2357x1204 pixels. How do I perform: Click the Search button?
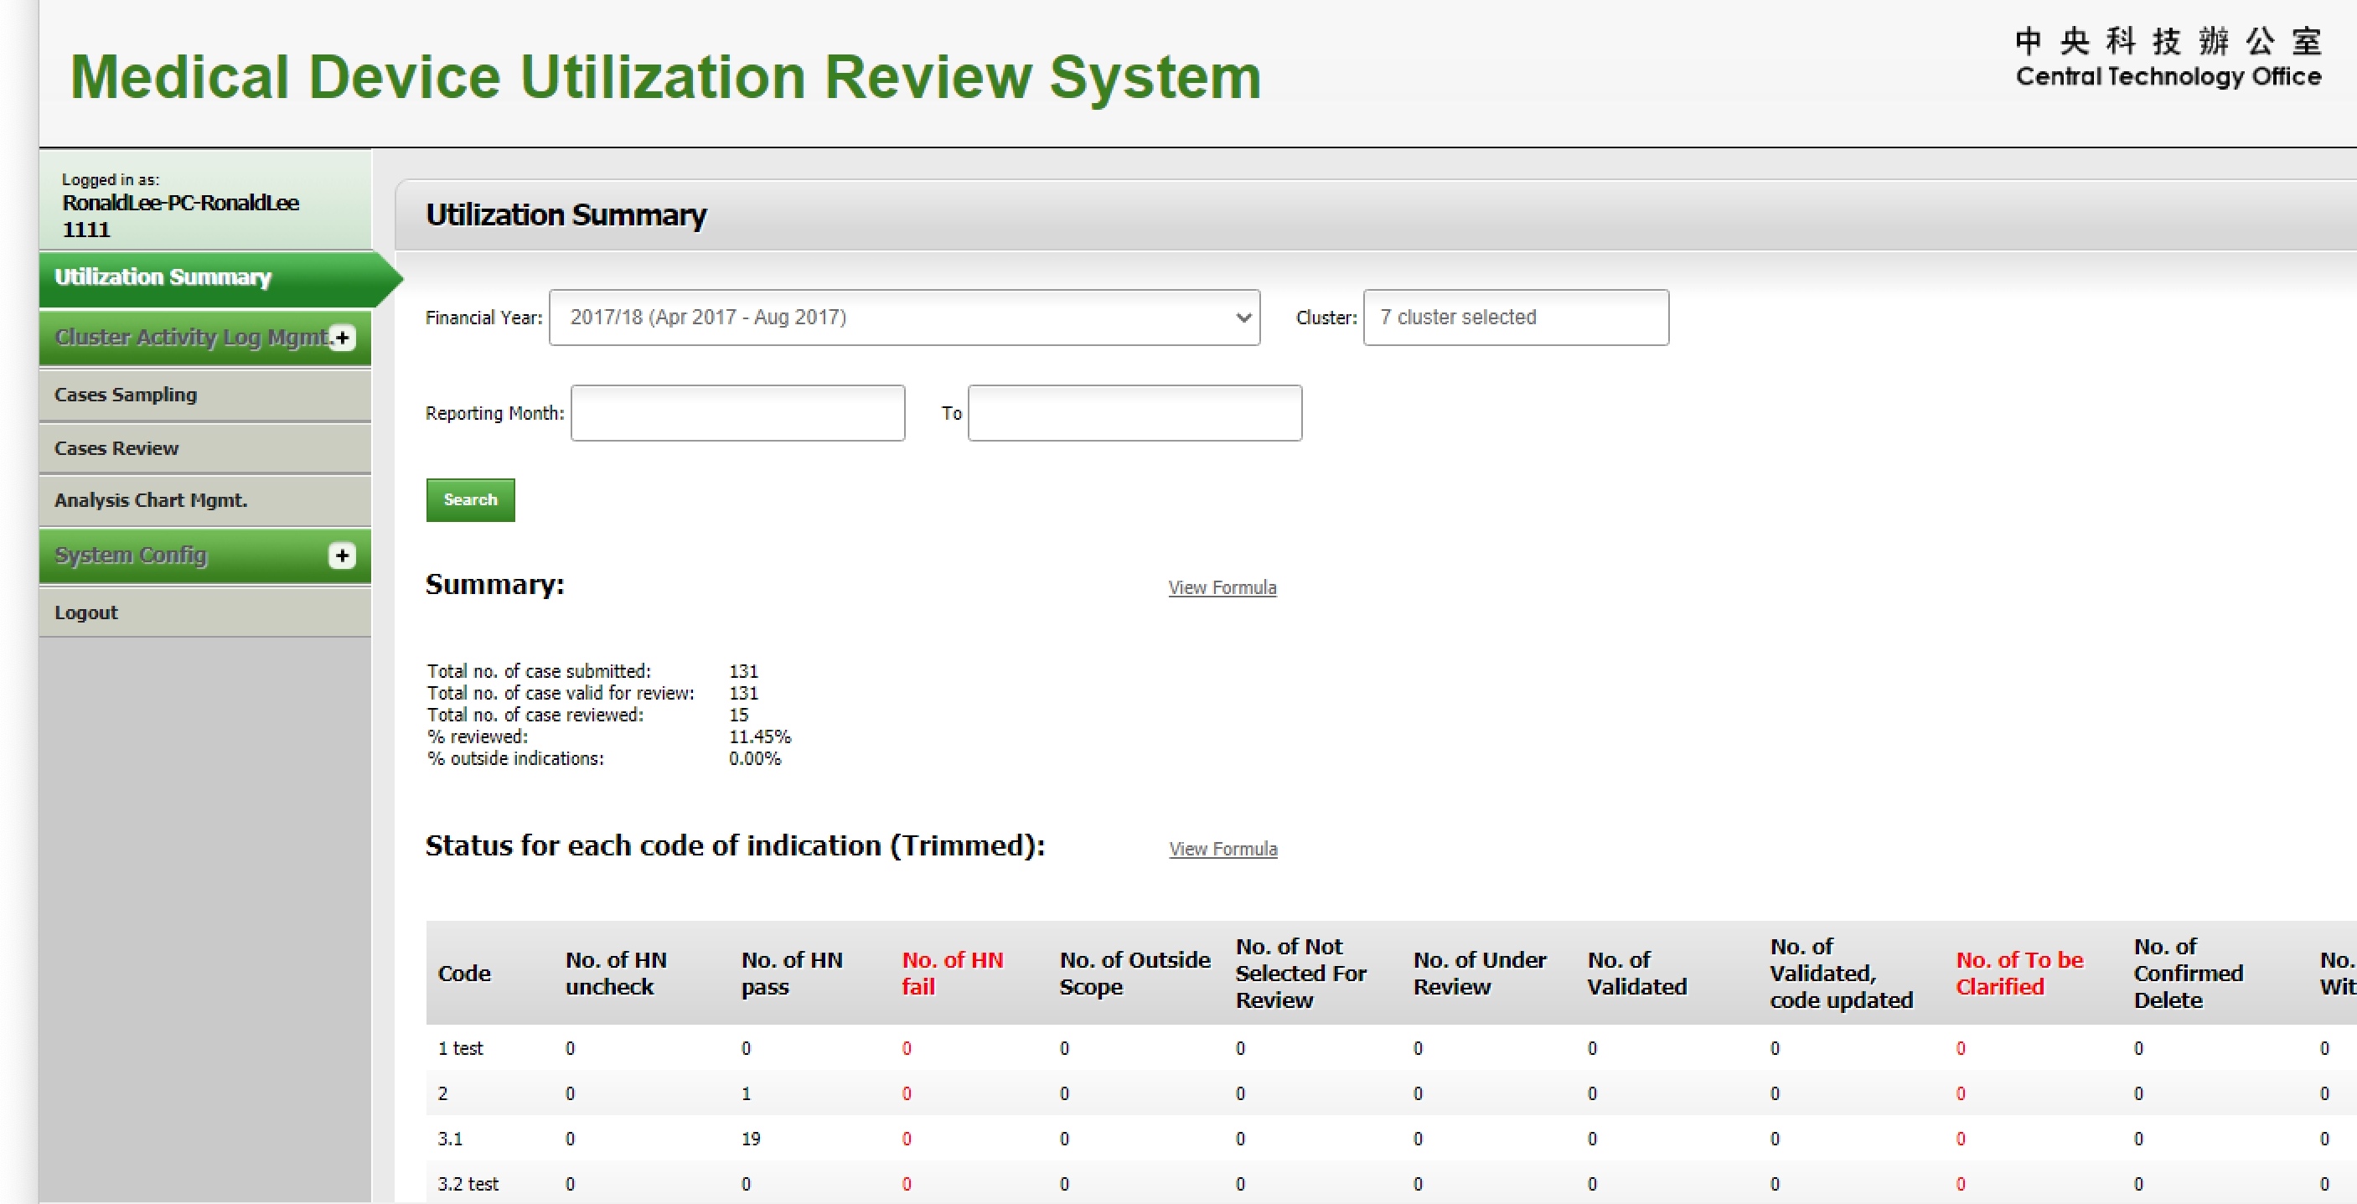click(x=470, y=499)
